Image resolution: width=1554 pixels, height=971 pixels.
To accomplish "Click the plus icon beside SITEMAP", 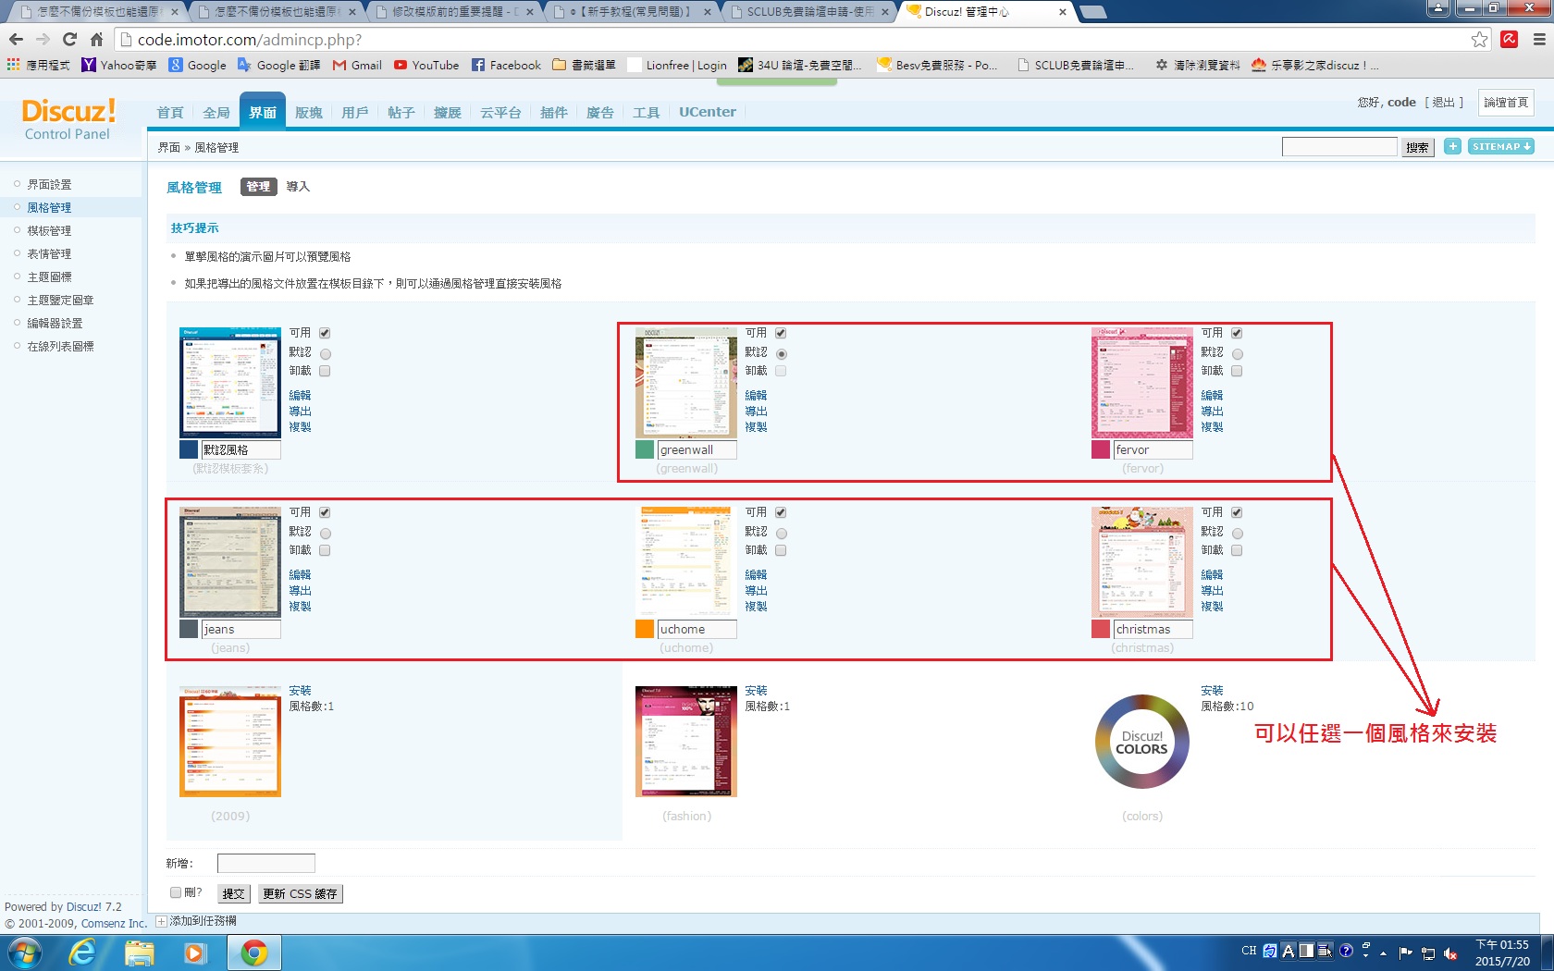I will 1452,146.
